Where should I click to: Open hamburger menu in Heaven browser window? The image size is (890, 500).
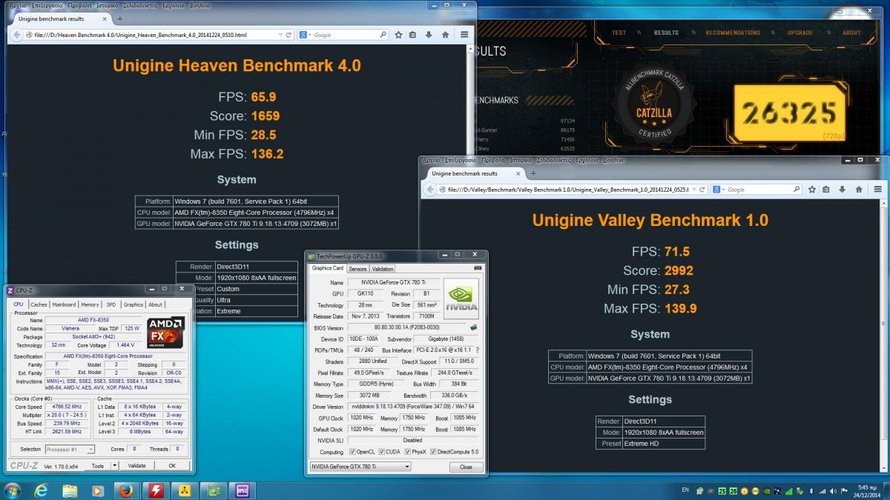(x=464, y=34)
